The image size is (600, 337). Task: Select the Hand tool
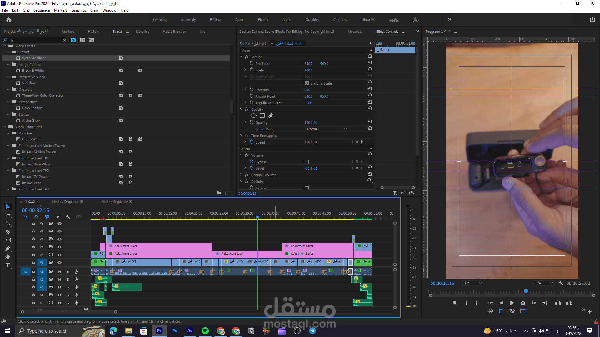(8, 257)
